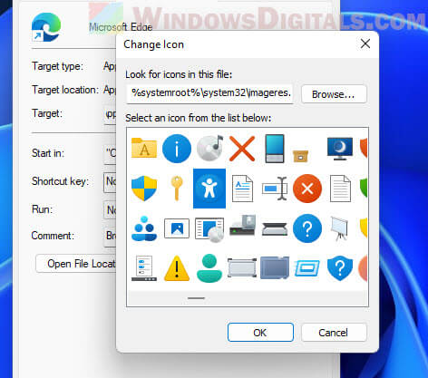Cancel the Change Icon dialog
Viewport: 428px width, 378px height.
[334, 333]
